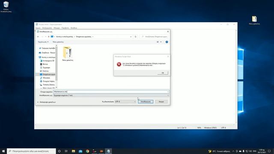Select Αντικείμενα 3D in the navigation pane
The image size is (274, 154).
point(48,61)
